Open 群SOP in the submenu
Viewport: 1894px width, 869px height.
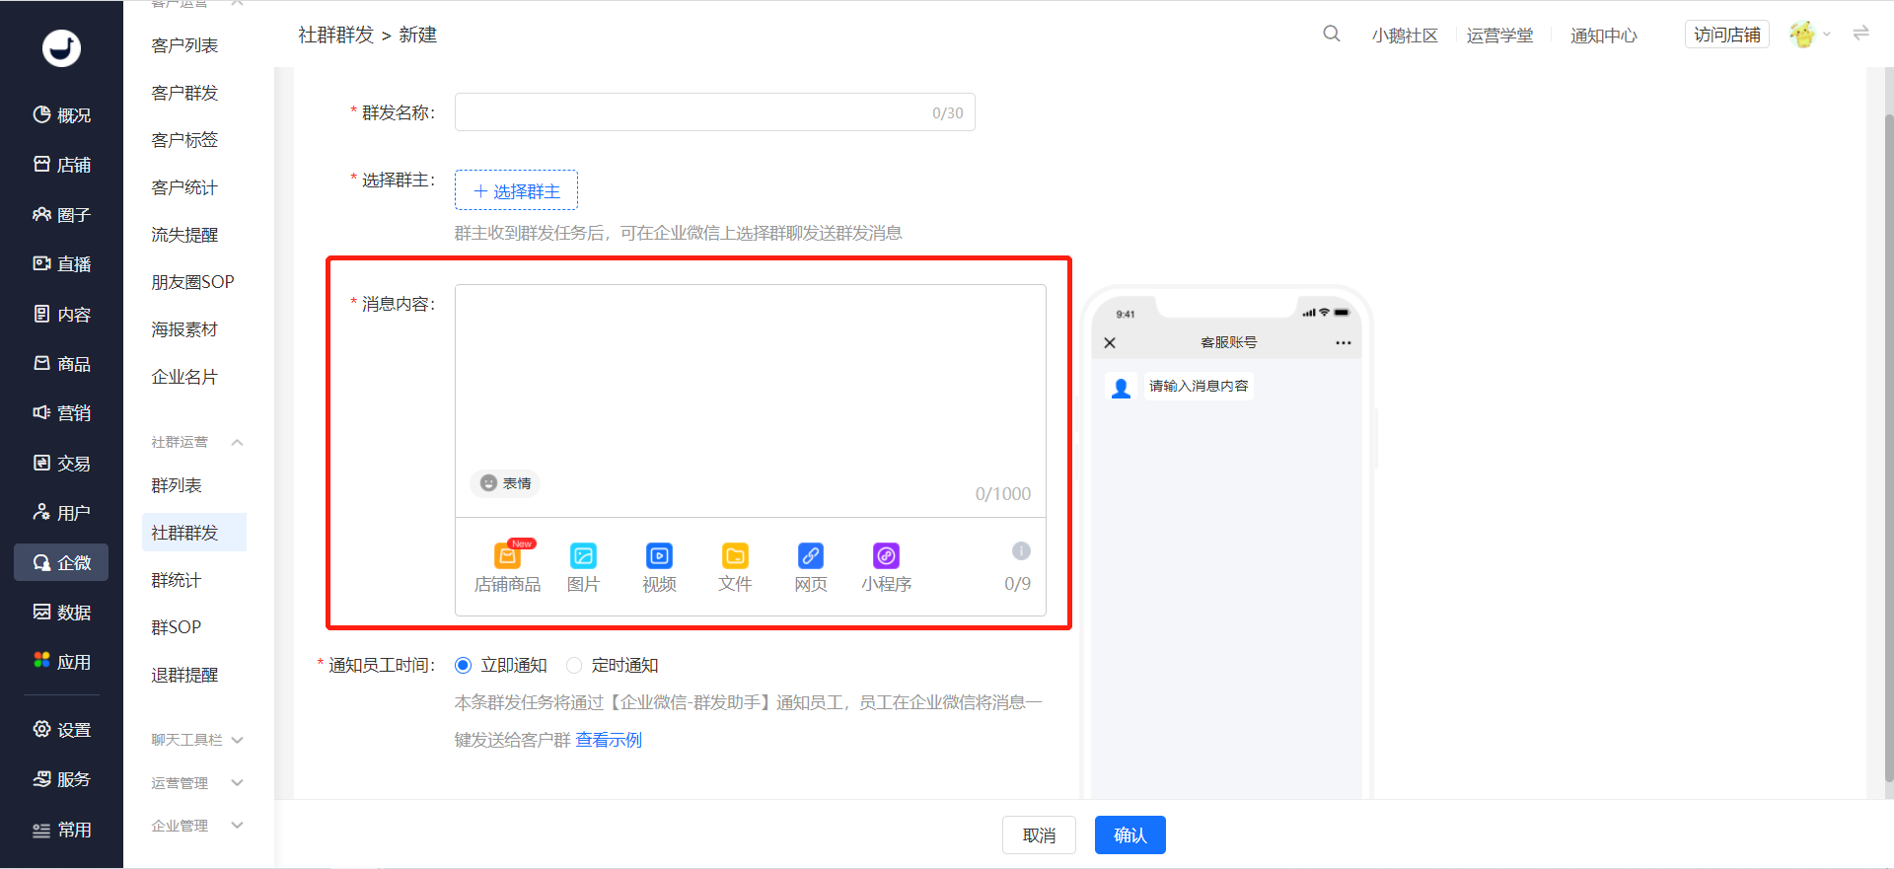[x=177, y=627]
